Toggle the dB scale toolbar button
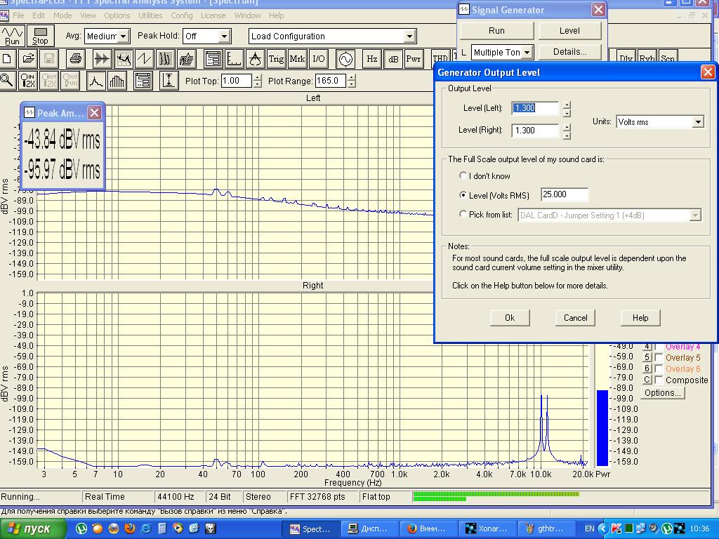 click(393, 59)
